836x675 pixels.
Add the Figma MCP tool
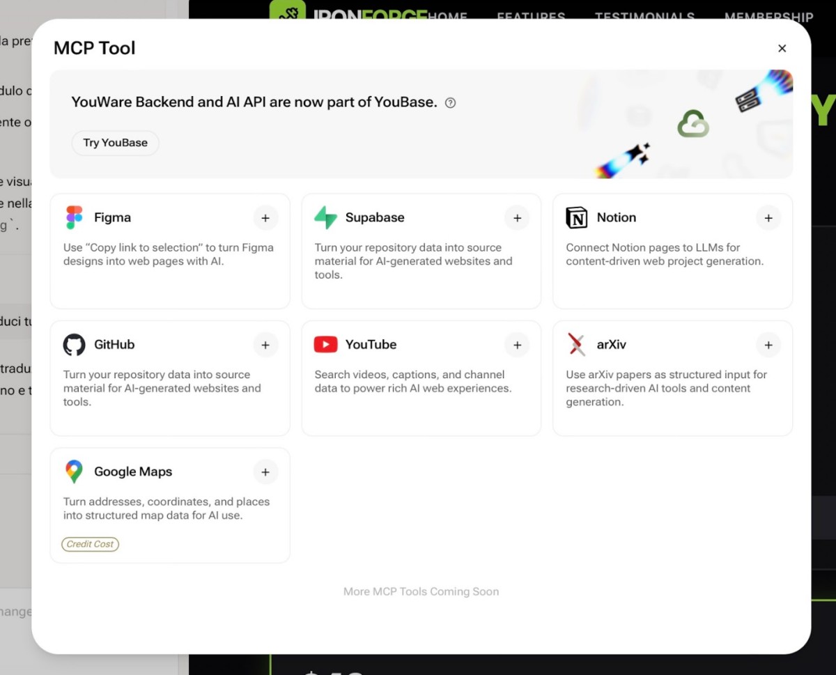(265, 218)
